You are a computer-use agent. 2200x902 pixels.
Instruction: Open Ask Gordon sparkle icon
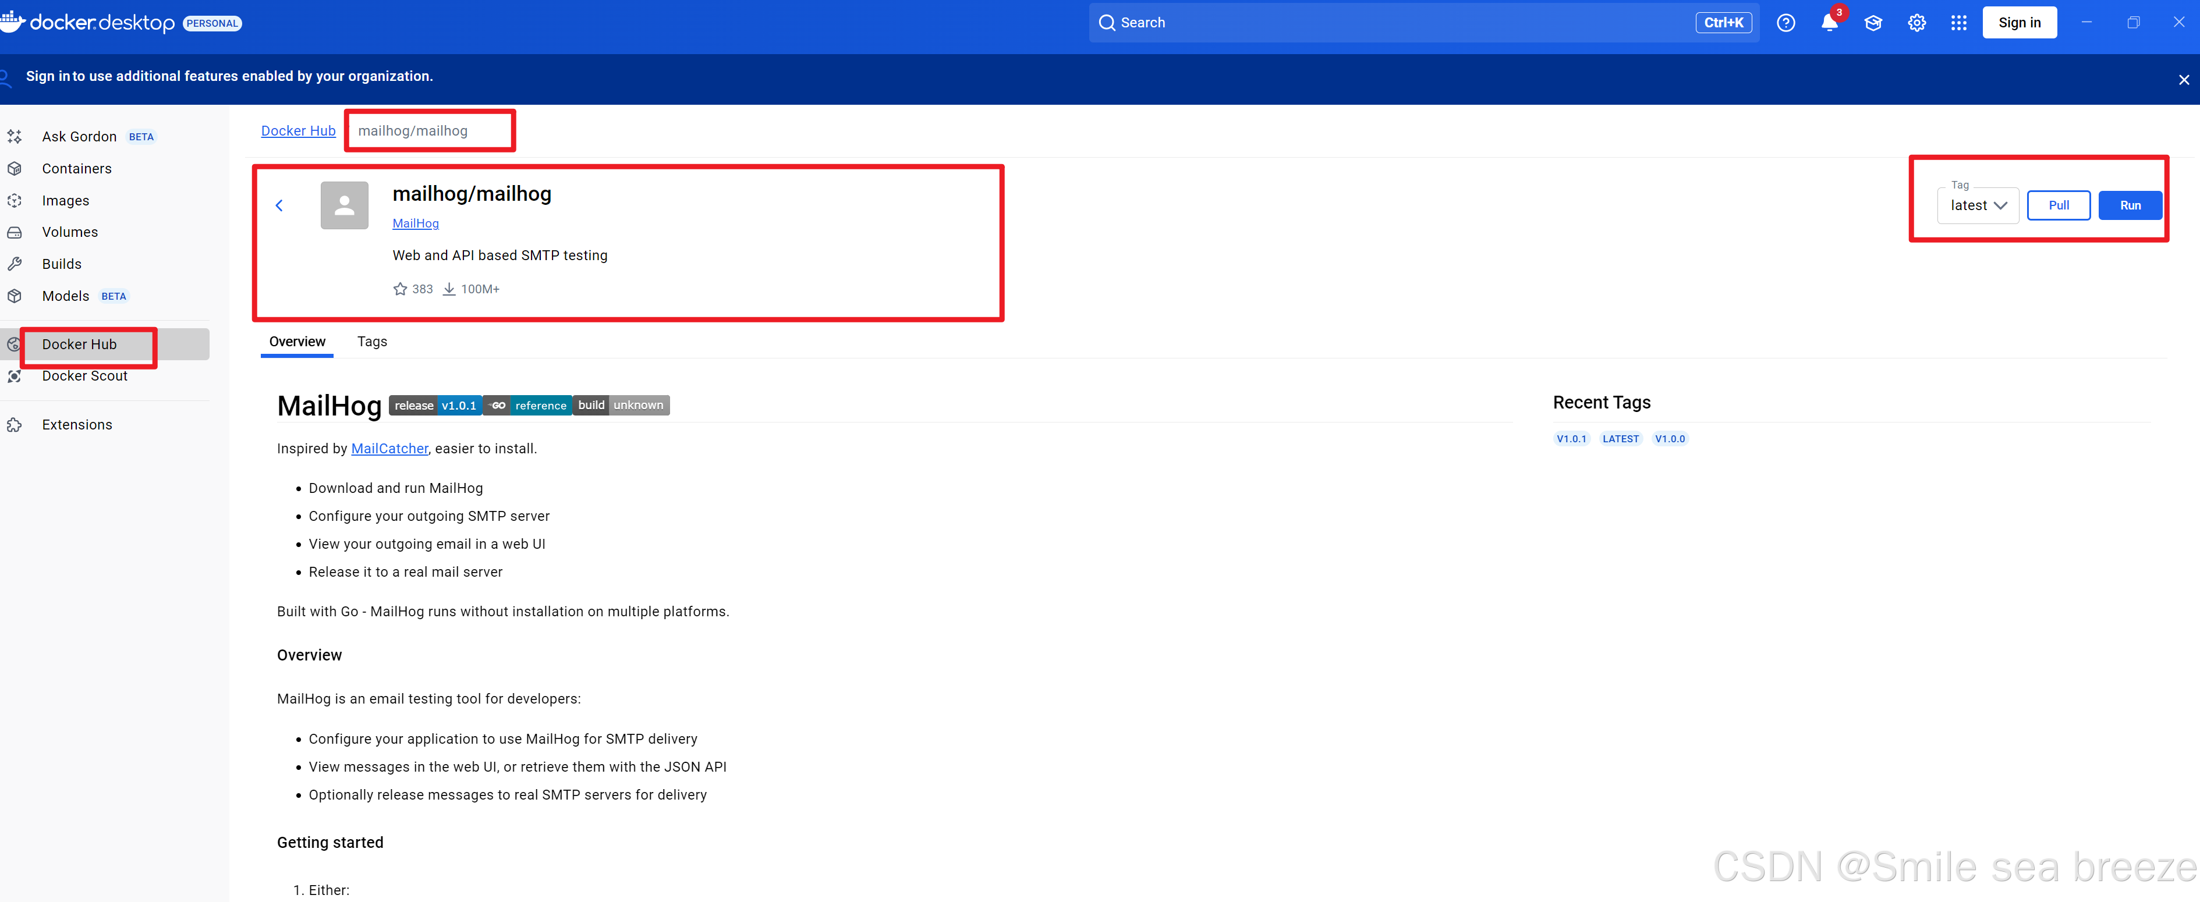point(15,137)
